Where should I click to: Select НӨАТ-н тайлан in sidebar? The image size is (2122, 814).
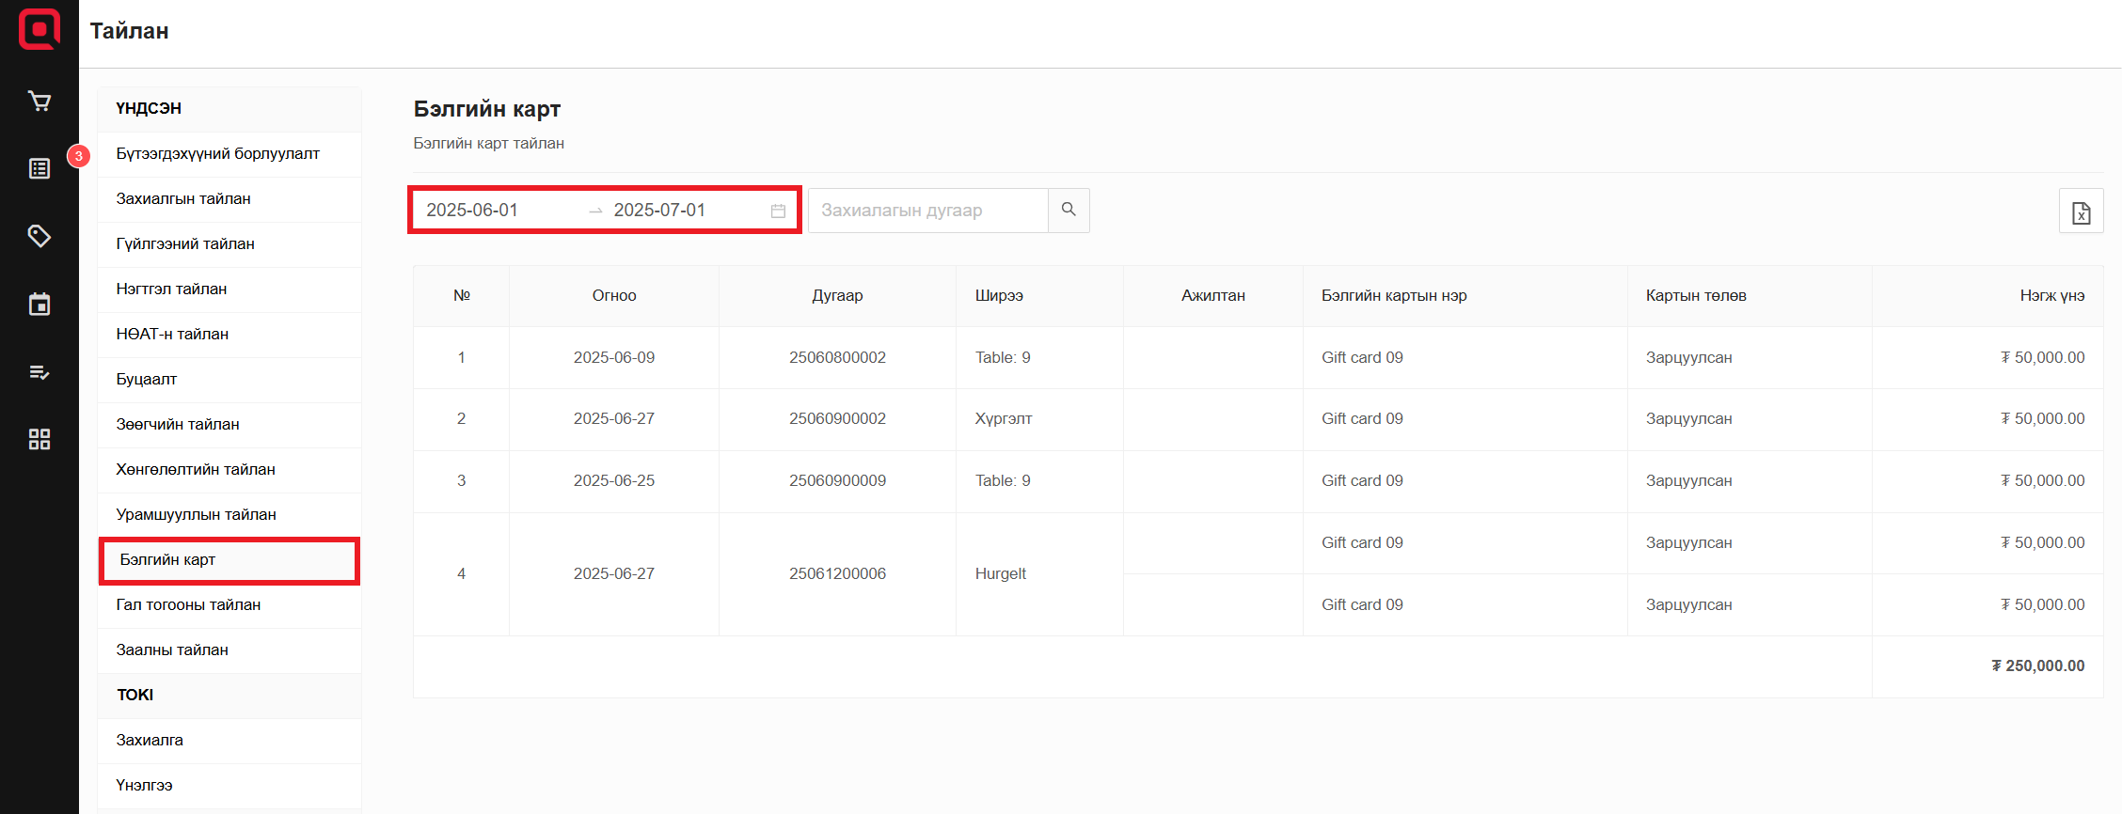[172, 334]
